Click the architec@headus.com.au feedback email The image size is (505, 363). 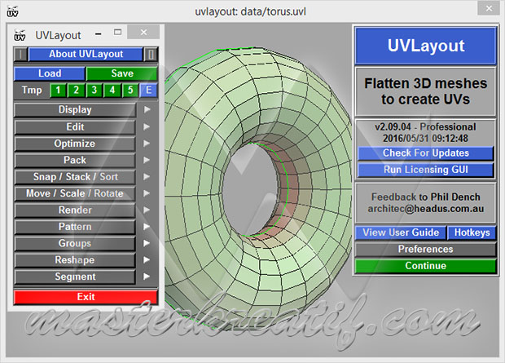pyautogui.click(x=425, y=209)
